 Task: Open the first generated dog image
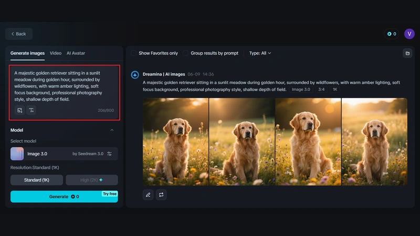pyautogui.click(x=175, y=142)
